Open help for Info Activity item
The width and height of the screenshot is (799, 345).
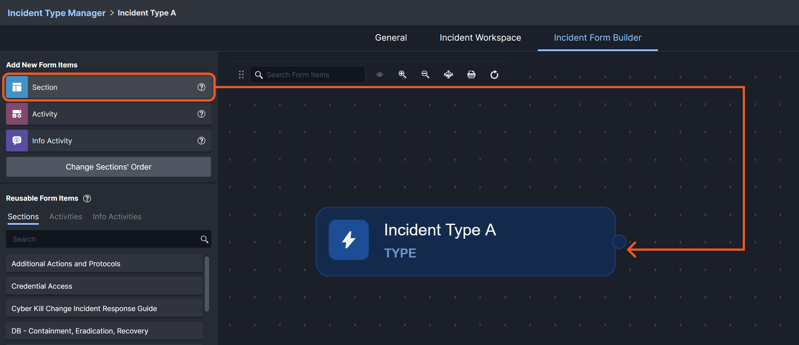(201, 141)
